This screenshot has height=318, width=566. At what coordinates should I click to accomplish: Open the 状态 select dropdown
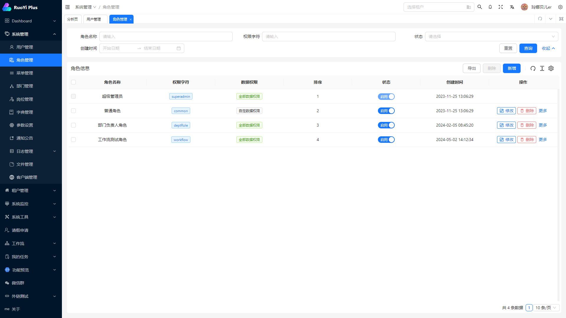[x=491, y=37]
